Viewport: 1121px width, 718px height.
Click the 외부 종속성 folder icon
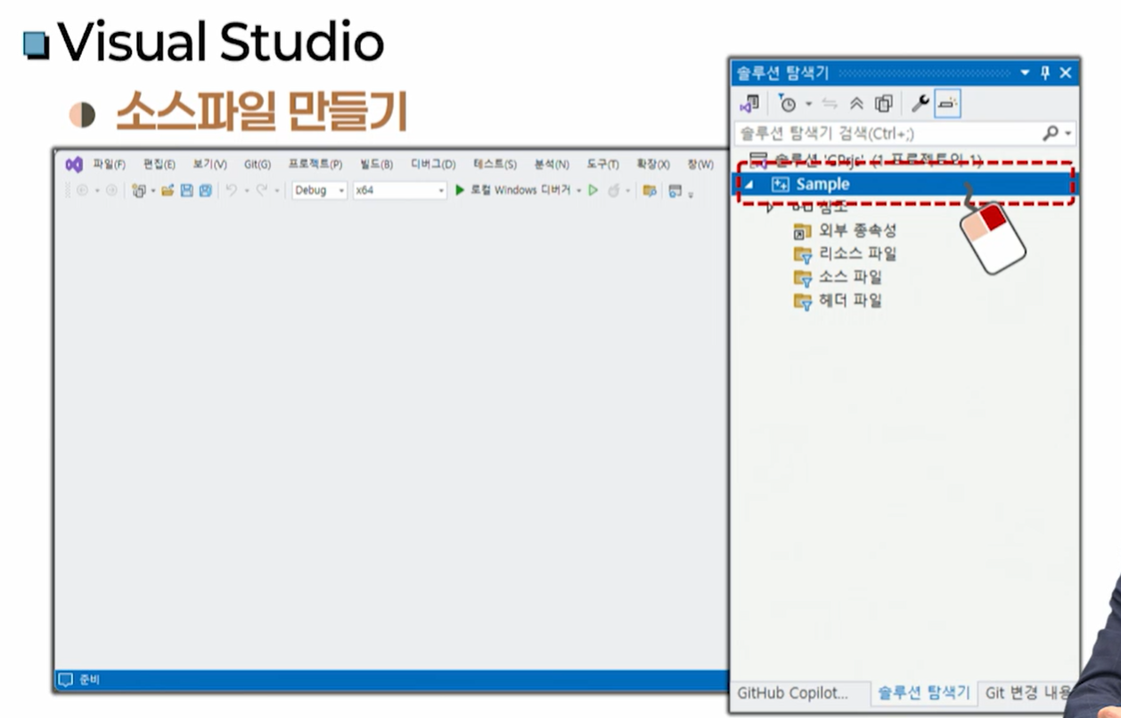803,232
